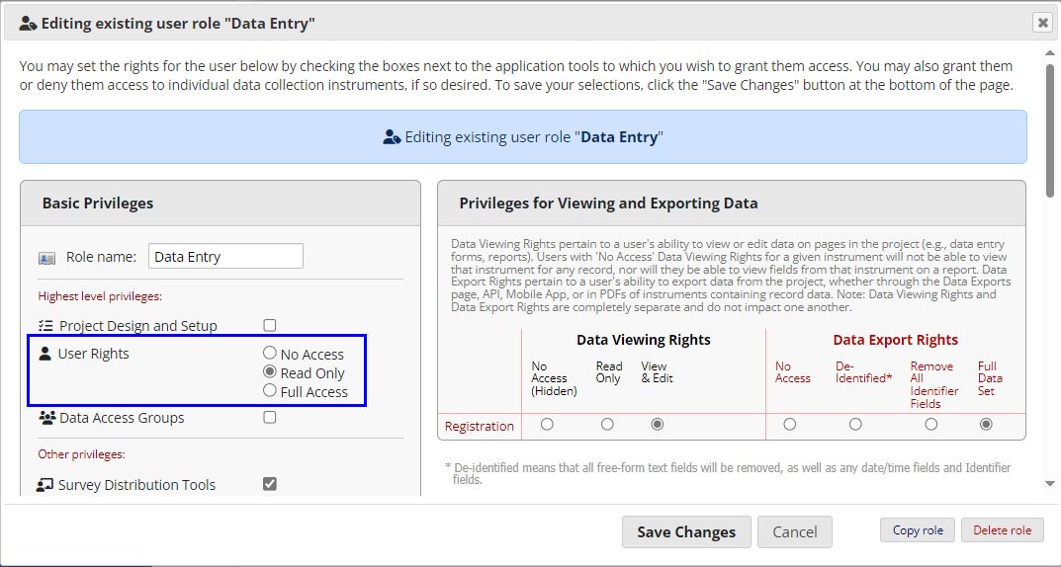Close the dialog with the X button
1061x567 pixels.
point(1042,22)
